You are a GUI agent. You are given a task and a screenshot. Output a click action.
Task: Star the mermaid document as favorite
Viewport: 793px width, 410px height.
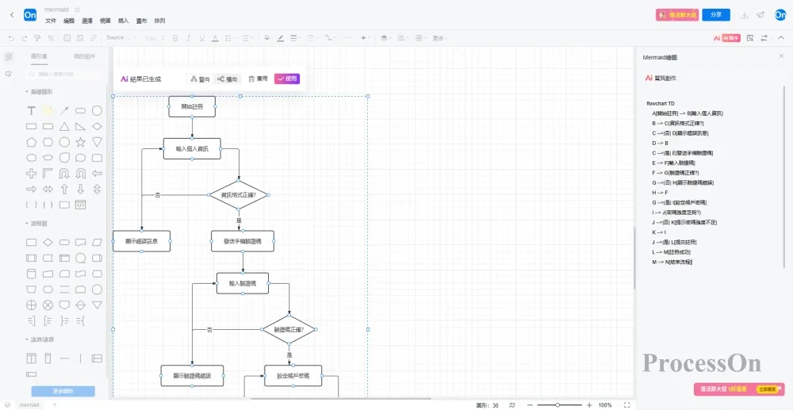coord(77,10)
